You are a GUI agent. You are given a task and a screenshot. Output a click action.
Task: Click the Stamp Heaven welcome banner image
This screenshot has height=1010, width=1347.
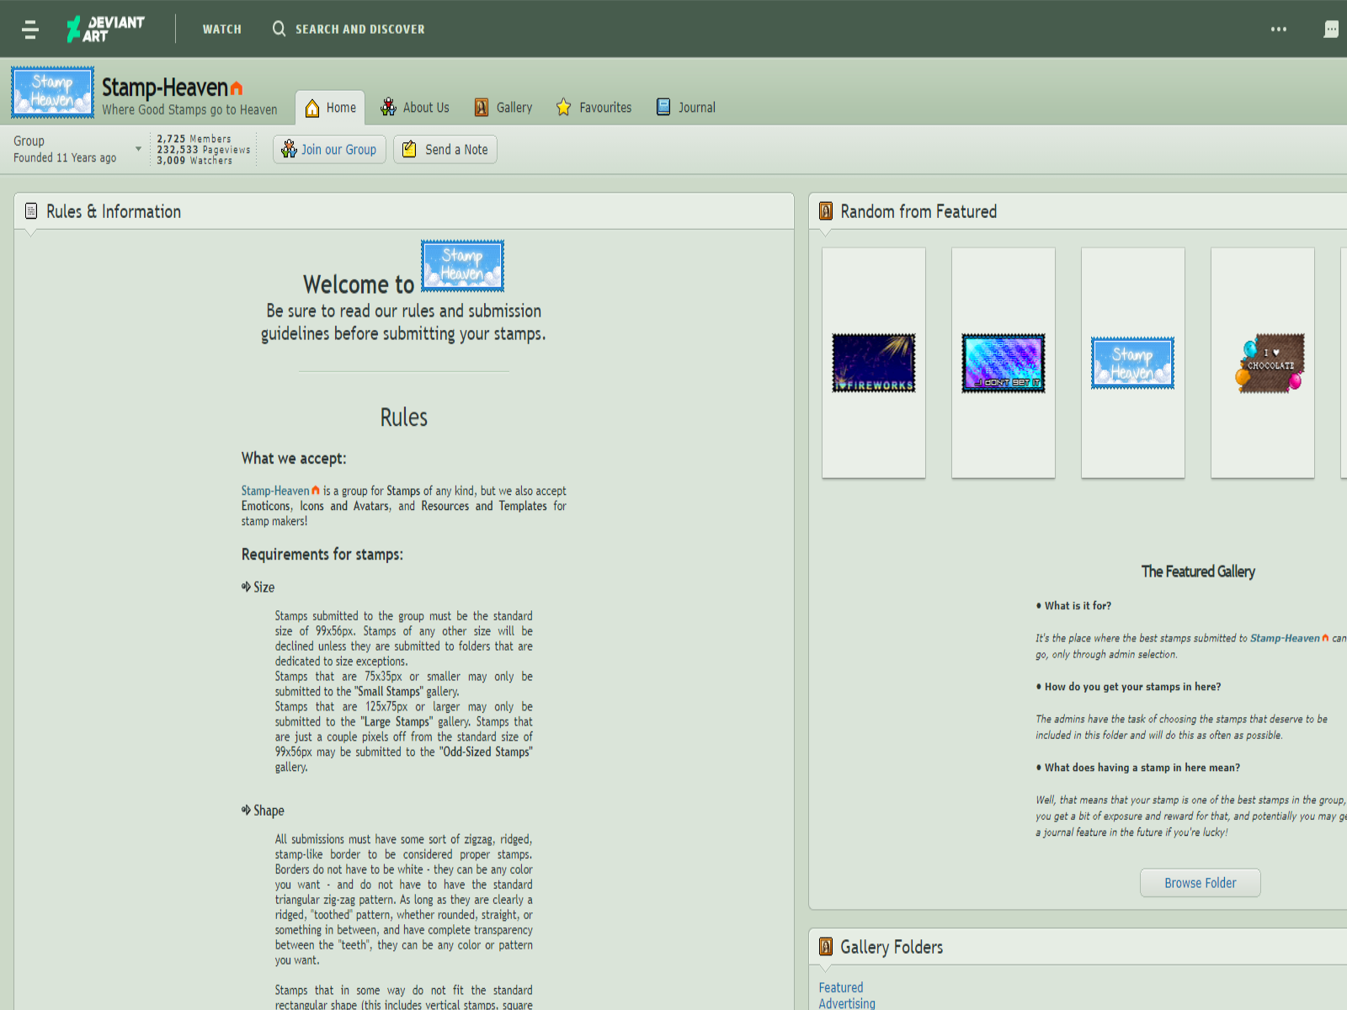(x=463, y=266)
